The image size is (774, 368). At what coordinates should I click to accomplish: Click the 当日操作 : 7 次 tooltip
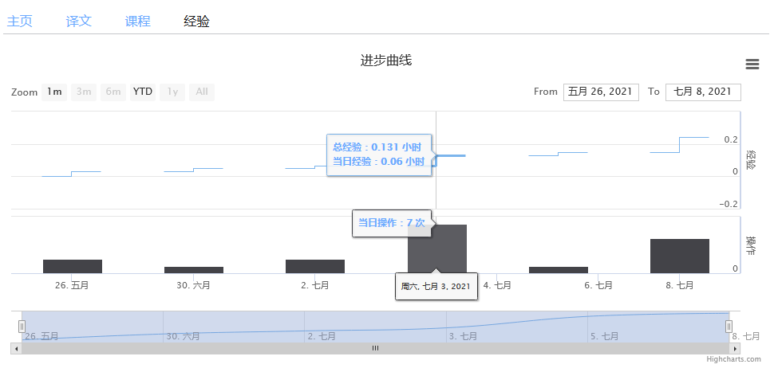click(x=392, y=223)
